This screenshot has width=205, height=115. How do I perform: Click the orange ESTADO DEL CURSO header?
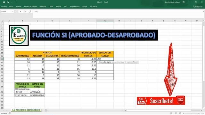105,54
